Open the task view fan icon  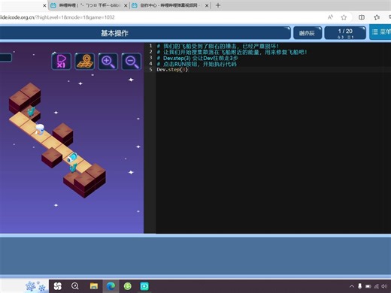click(x=58, y=286)
